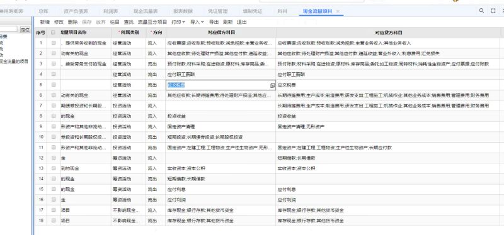
Task: Click the 对应借方科目 column header
Action: [221, 33]
